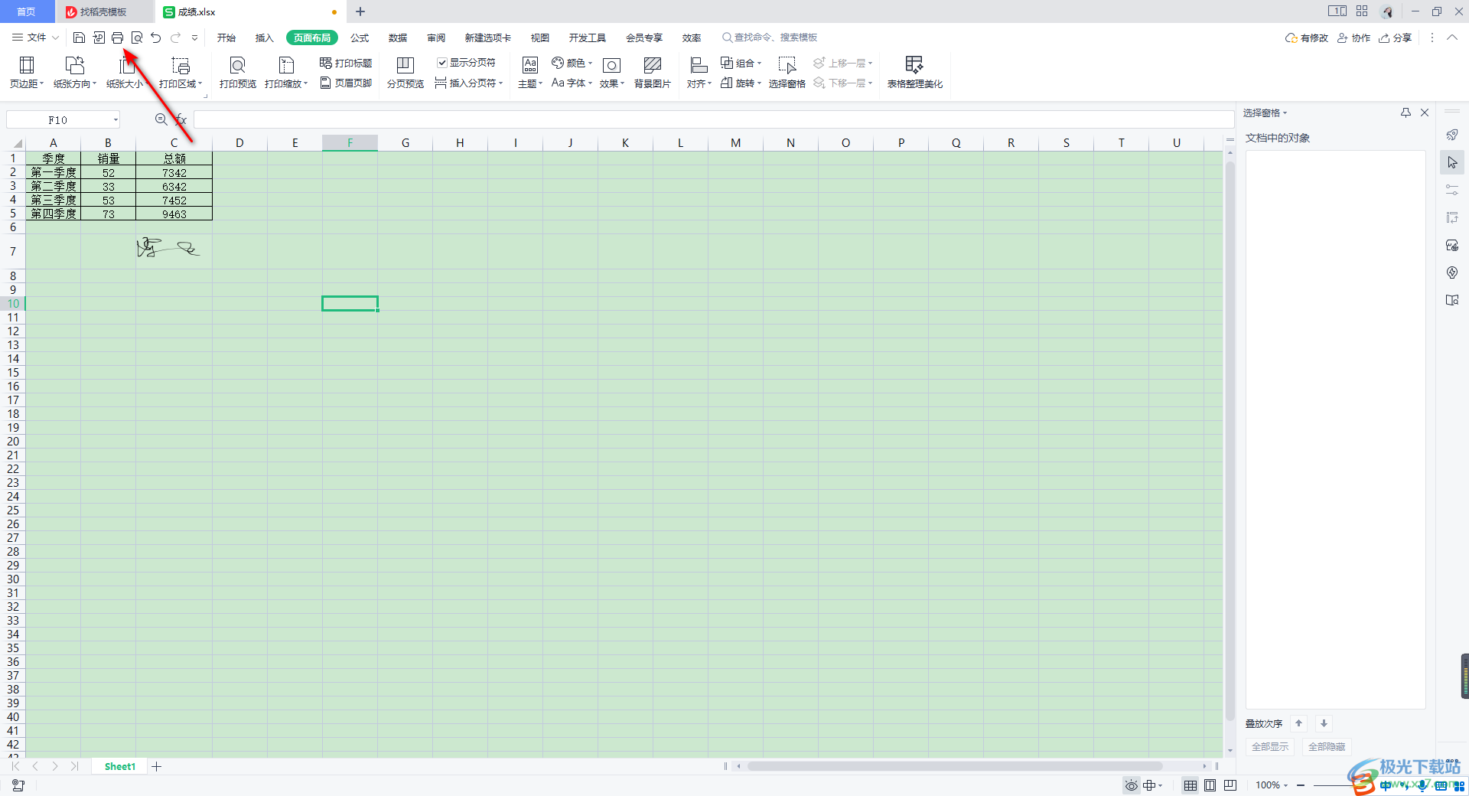
Task: Switch to page layout view in status bar
Action: tap(1210, 785)
